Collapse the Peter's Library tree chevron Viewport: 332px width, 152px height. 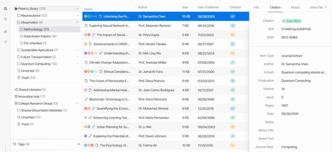pos(77,9)
